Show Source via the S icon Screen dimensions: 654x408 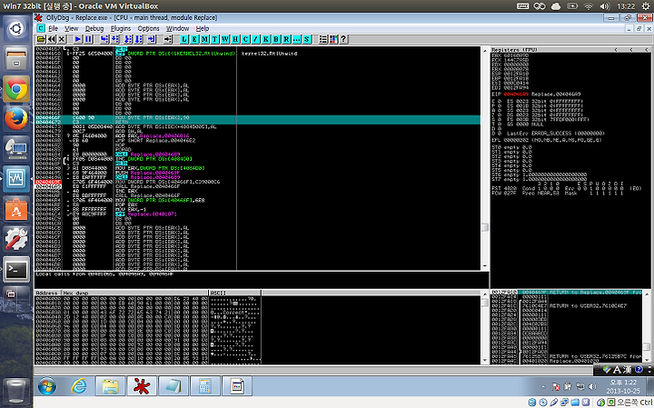pos(307,39)
